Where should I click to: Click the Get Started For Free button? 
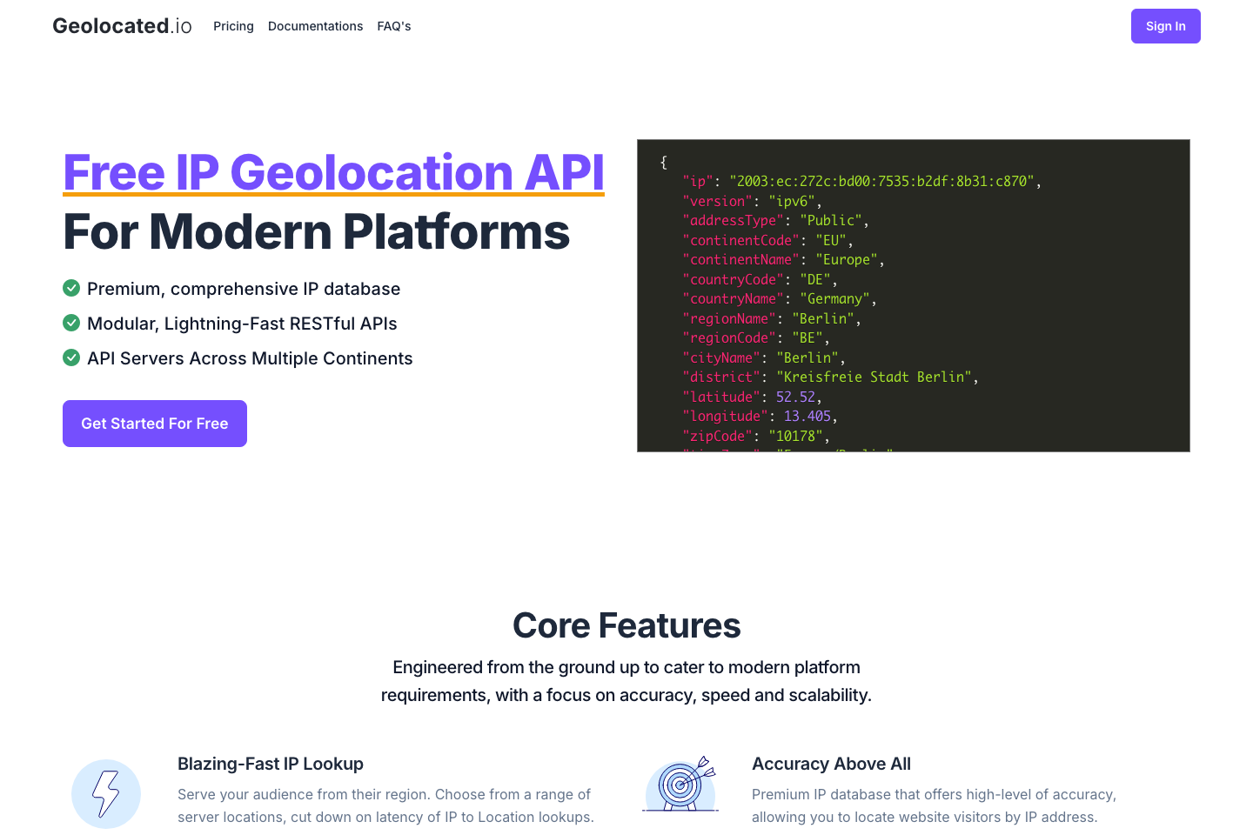[x=154, y=424]
